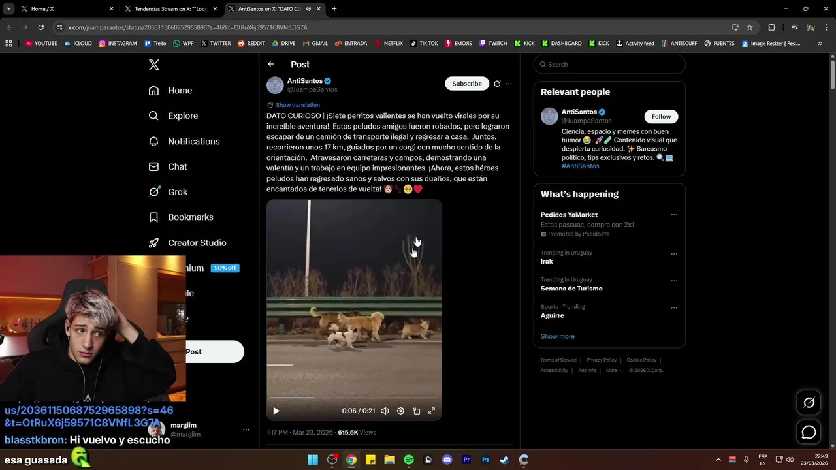Image resolution: width=836 pixels, height=470 pixels.
Task: Mute audio on AntiSantos tab
Action: click(x=308, y=9)
